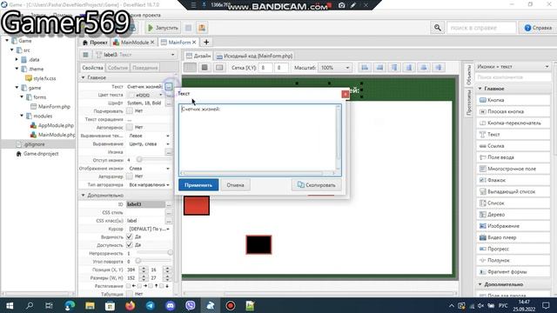The width and height of the screenshot is (557, 313).
Task: Open the Выравнивание Центр, слева dropdown
Action: pyautogui.click(x=149, y=143)
